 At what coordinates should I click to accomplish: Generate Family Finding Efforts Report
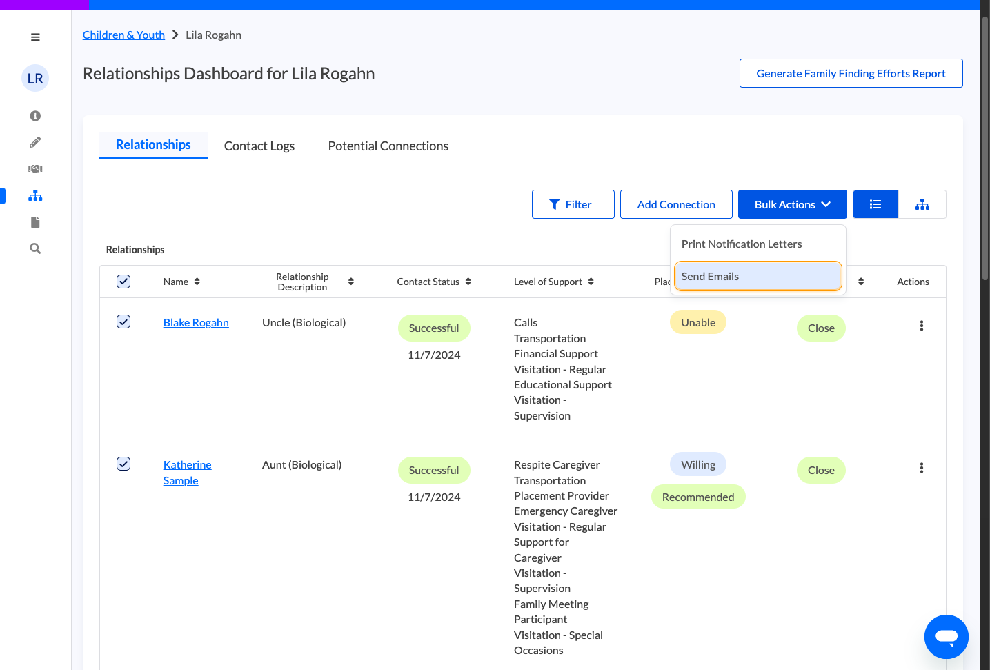(851, 73)
